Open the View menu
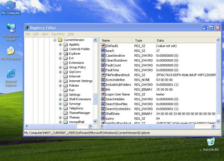The height and width of the screenshot is (161, 224). pyautogui.click(x=45, y=34)
